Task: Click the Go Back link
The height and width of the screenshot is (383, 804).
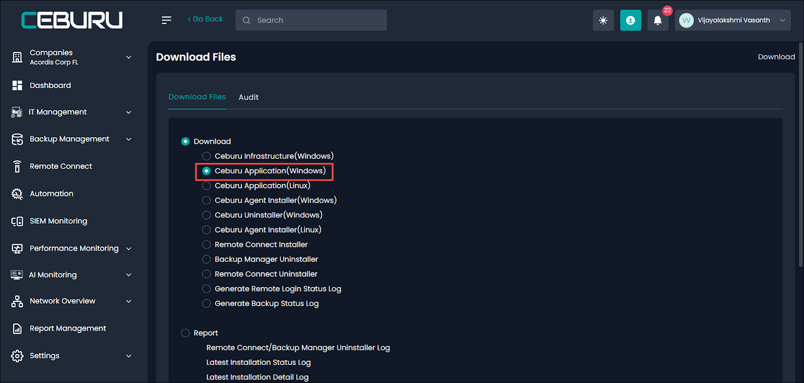Action: [x=205, y=19]
